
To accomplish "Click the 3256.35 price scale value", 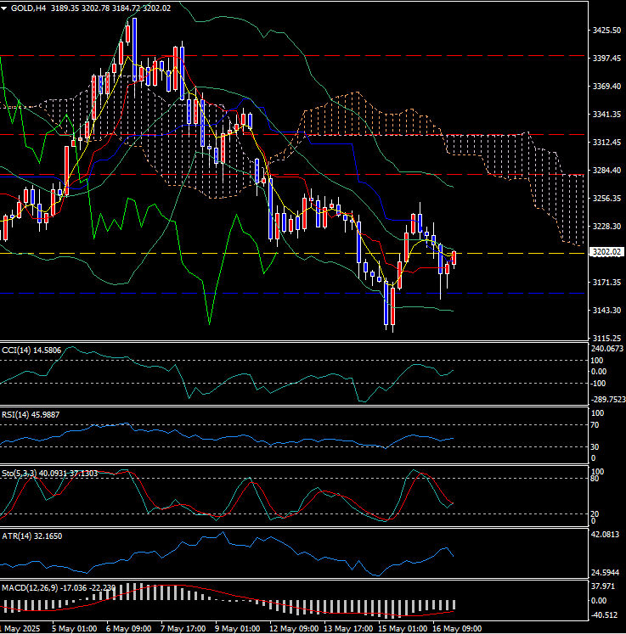I will (606, 198).
